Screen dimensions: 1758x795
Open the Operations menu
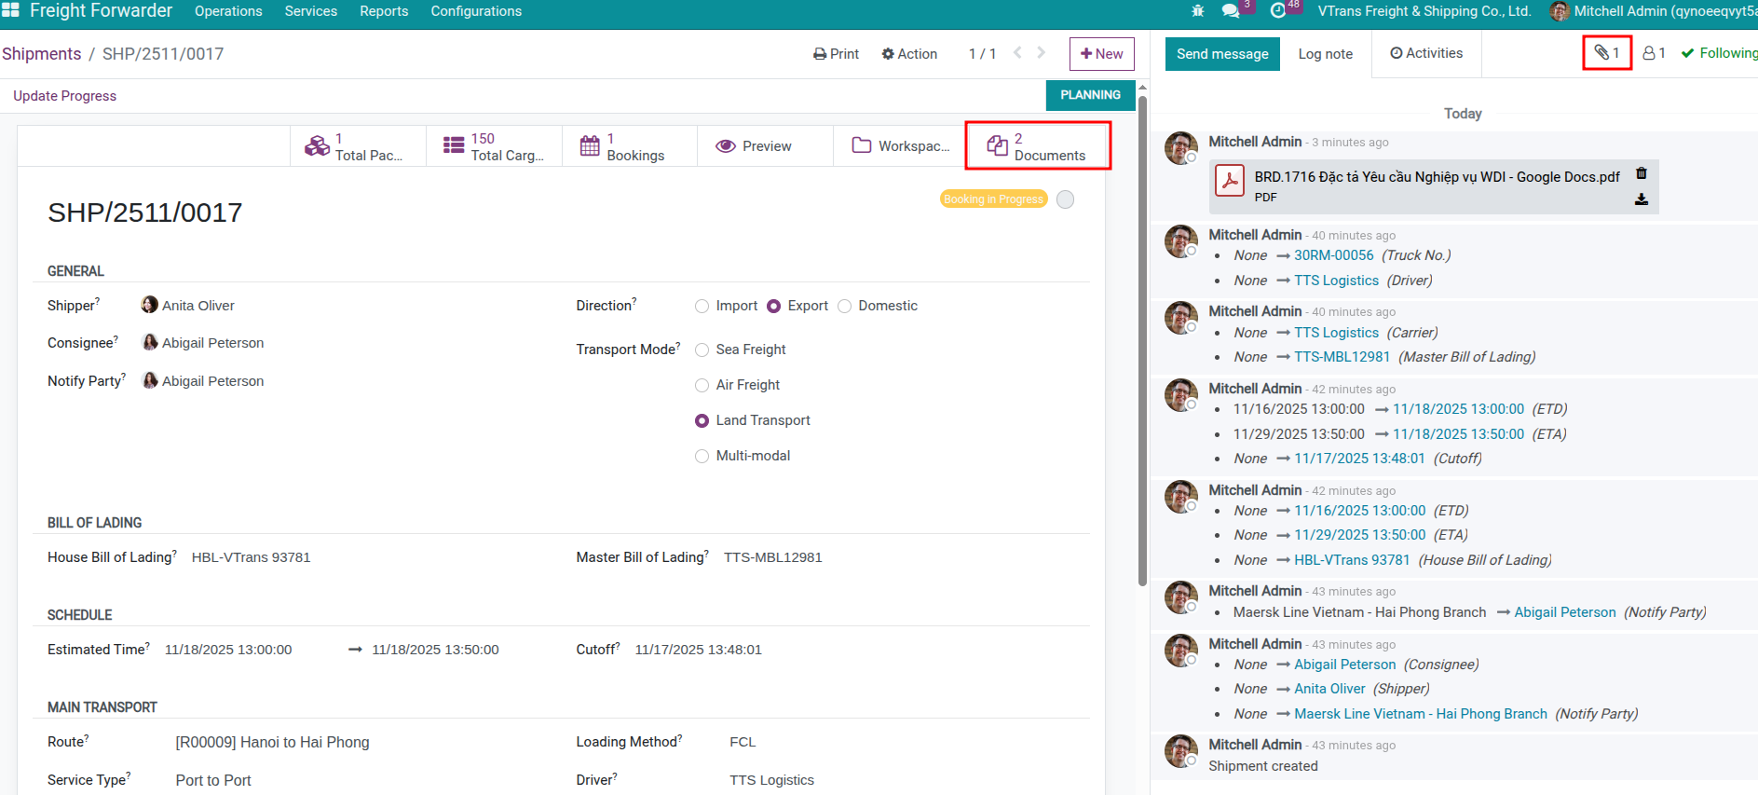228,11
